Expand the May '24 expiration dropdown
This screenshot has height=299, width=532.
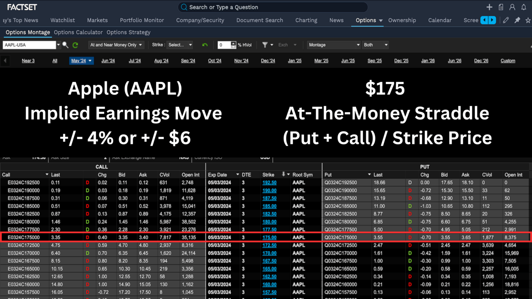click(90, 61)
